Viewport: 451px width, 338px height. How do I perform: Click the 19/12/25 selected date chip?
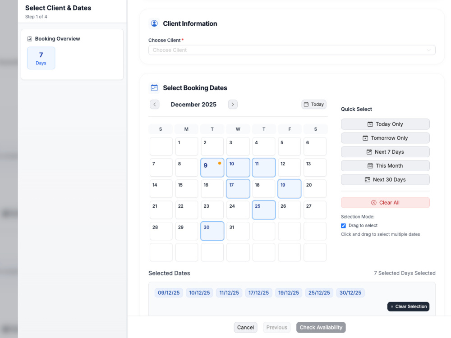click(x=289, y=292)
